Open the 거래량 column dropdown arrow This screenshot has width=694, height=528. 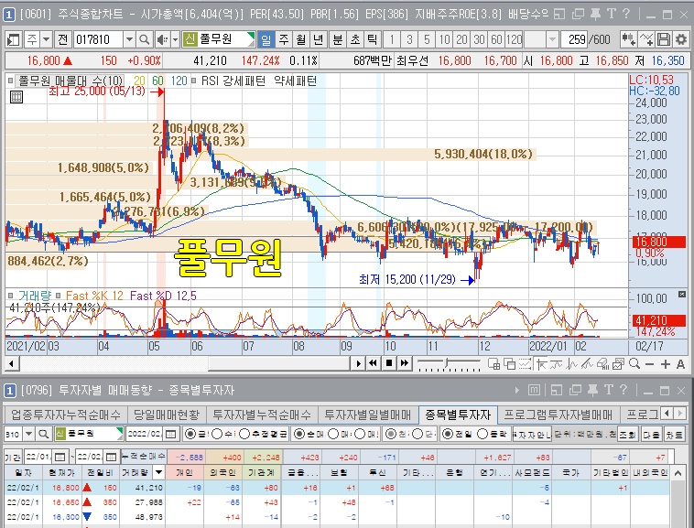pos(158,472)
